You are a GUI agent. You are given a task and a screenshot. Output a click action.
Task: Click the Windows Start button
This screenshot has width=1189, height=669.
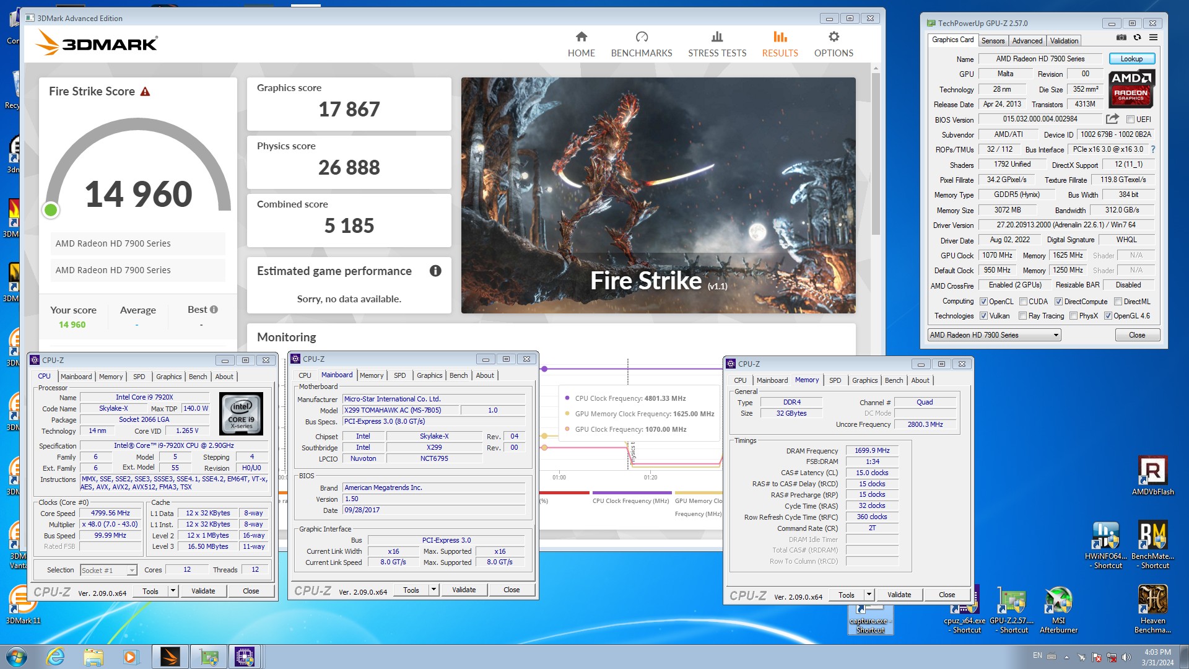pyautogui.click(x=17, y=657)
